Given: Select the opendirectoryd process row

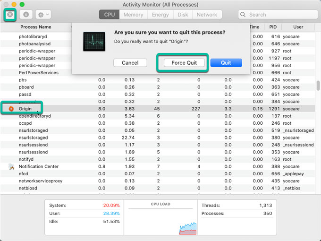Looking at the screenshot, I should pos(35,116).
